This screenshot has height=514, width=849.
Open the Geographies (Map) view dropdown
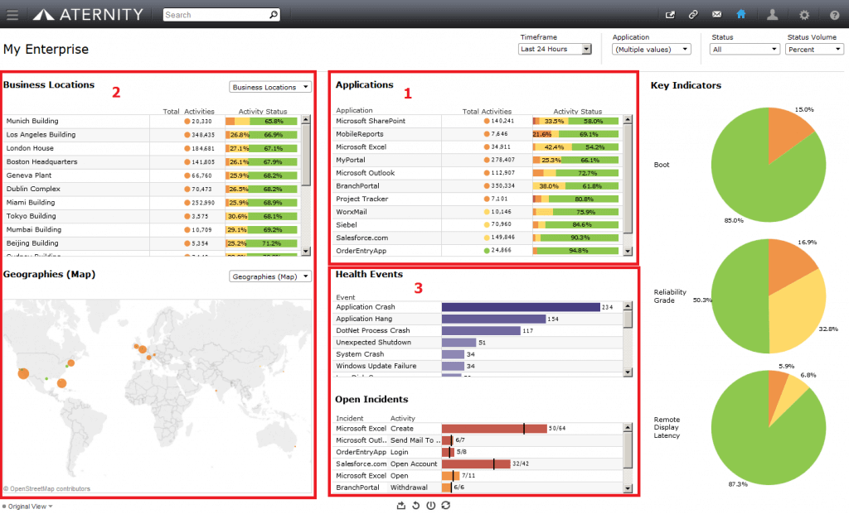click(270, 276)
